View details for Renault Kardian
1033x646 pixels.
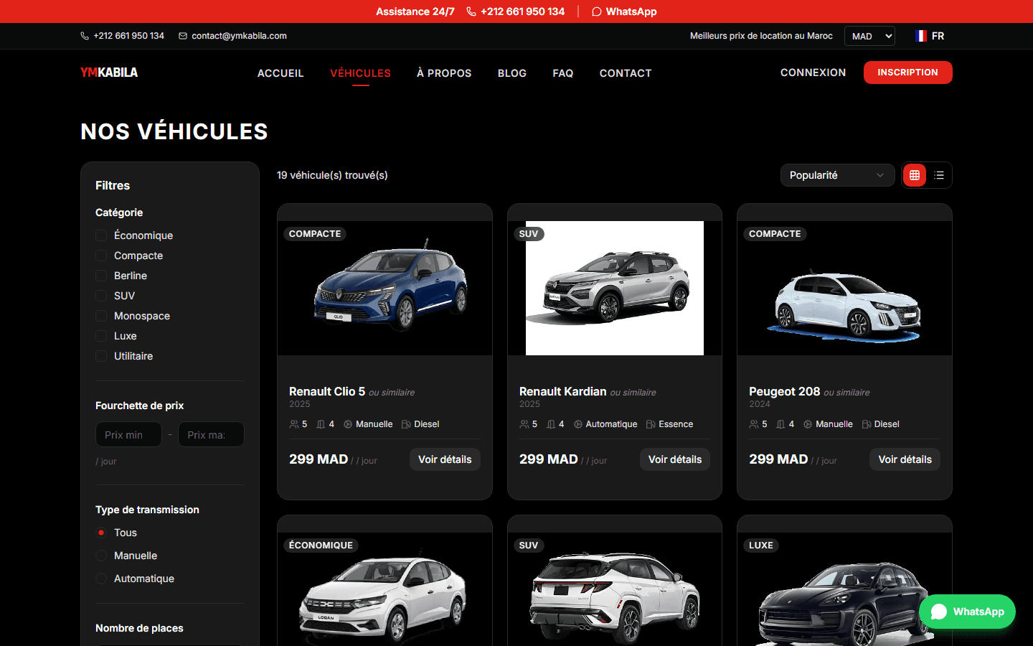click(x=675, y=459)
